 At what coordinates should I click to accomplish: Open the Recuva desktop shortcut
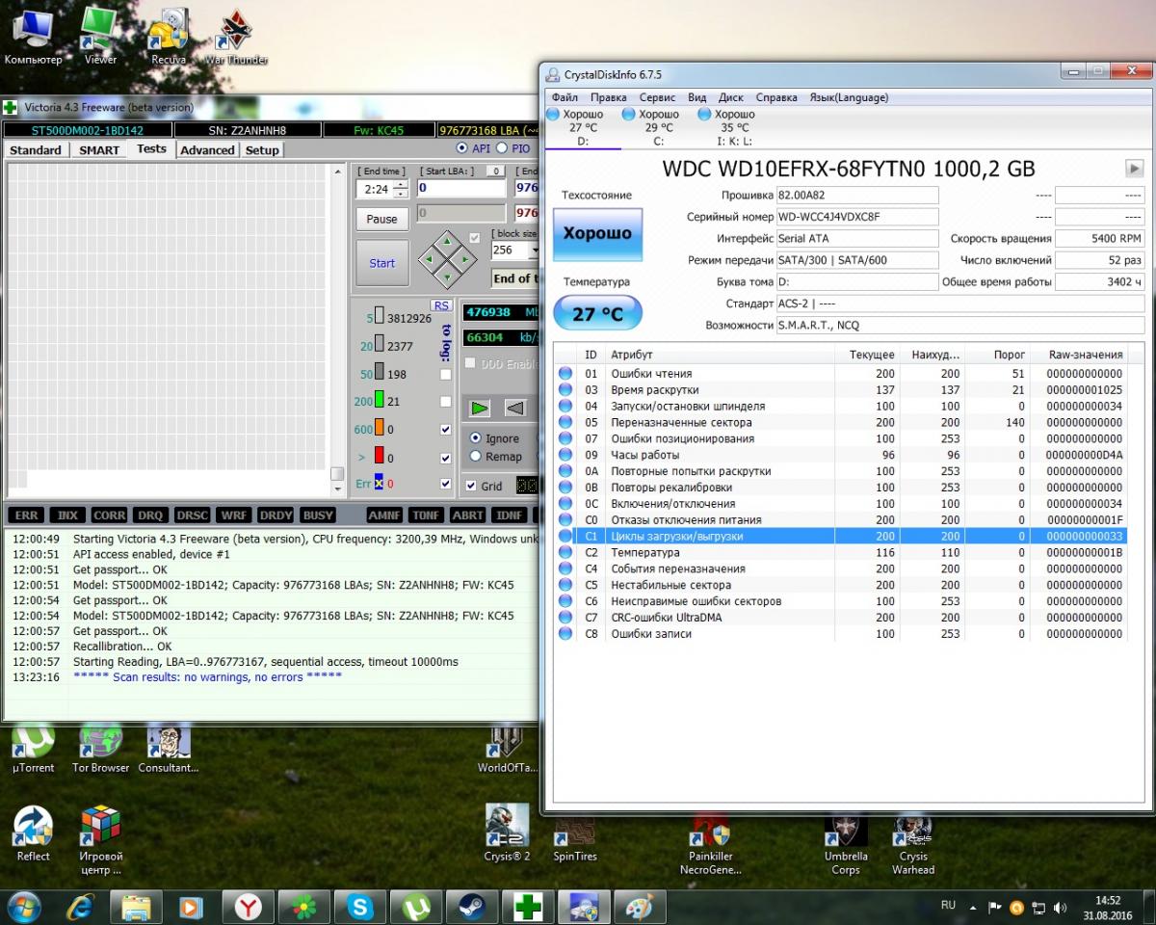pyautogui.click(x=169, y=37)
